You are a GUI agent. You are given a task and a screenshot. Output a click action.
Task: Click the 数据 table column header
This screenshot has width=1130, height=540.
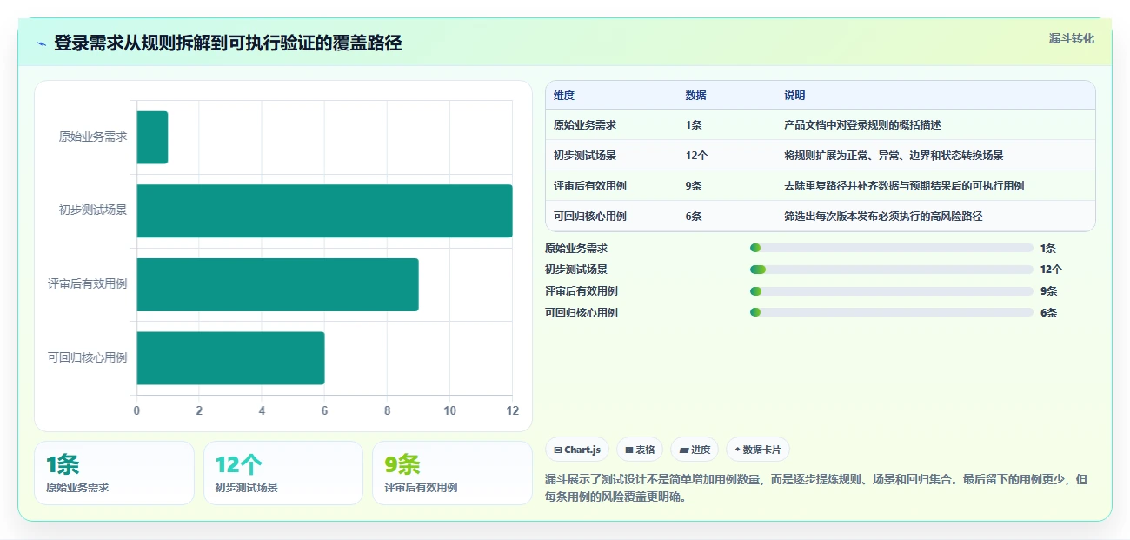pyautogui.click(x=696, y=96)
